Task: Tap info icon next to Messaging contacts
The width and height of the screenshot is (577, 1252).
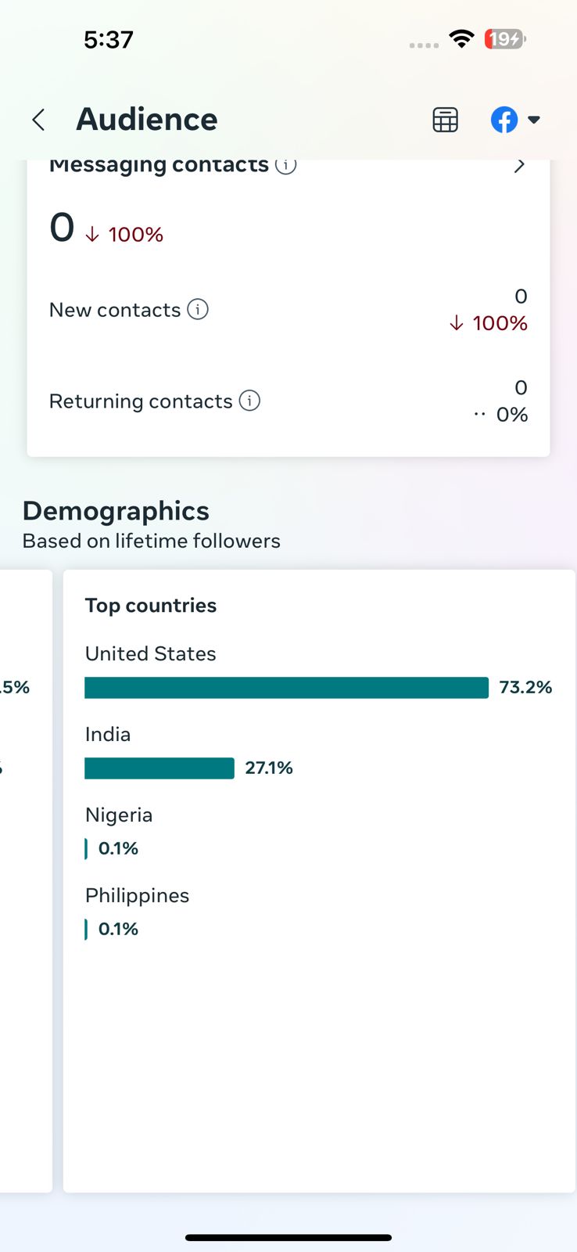Action: 286,165
